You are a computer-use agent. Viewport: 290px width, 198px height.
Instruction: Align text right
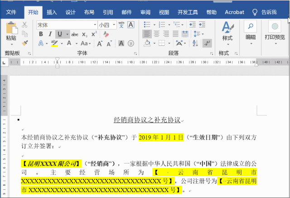166,34
